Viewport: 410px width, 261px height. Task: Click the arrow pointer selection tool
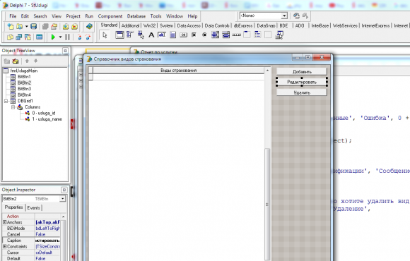[x=105, y=35]
